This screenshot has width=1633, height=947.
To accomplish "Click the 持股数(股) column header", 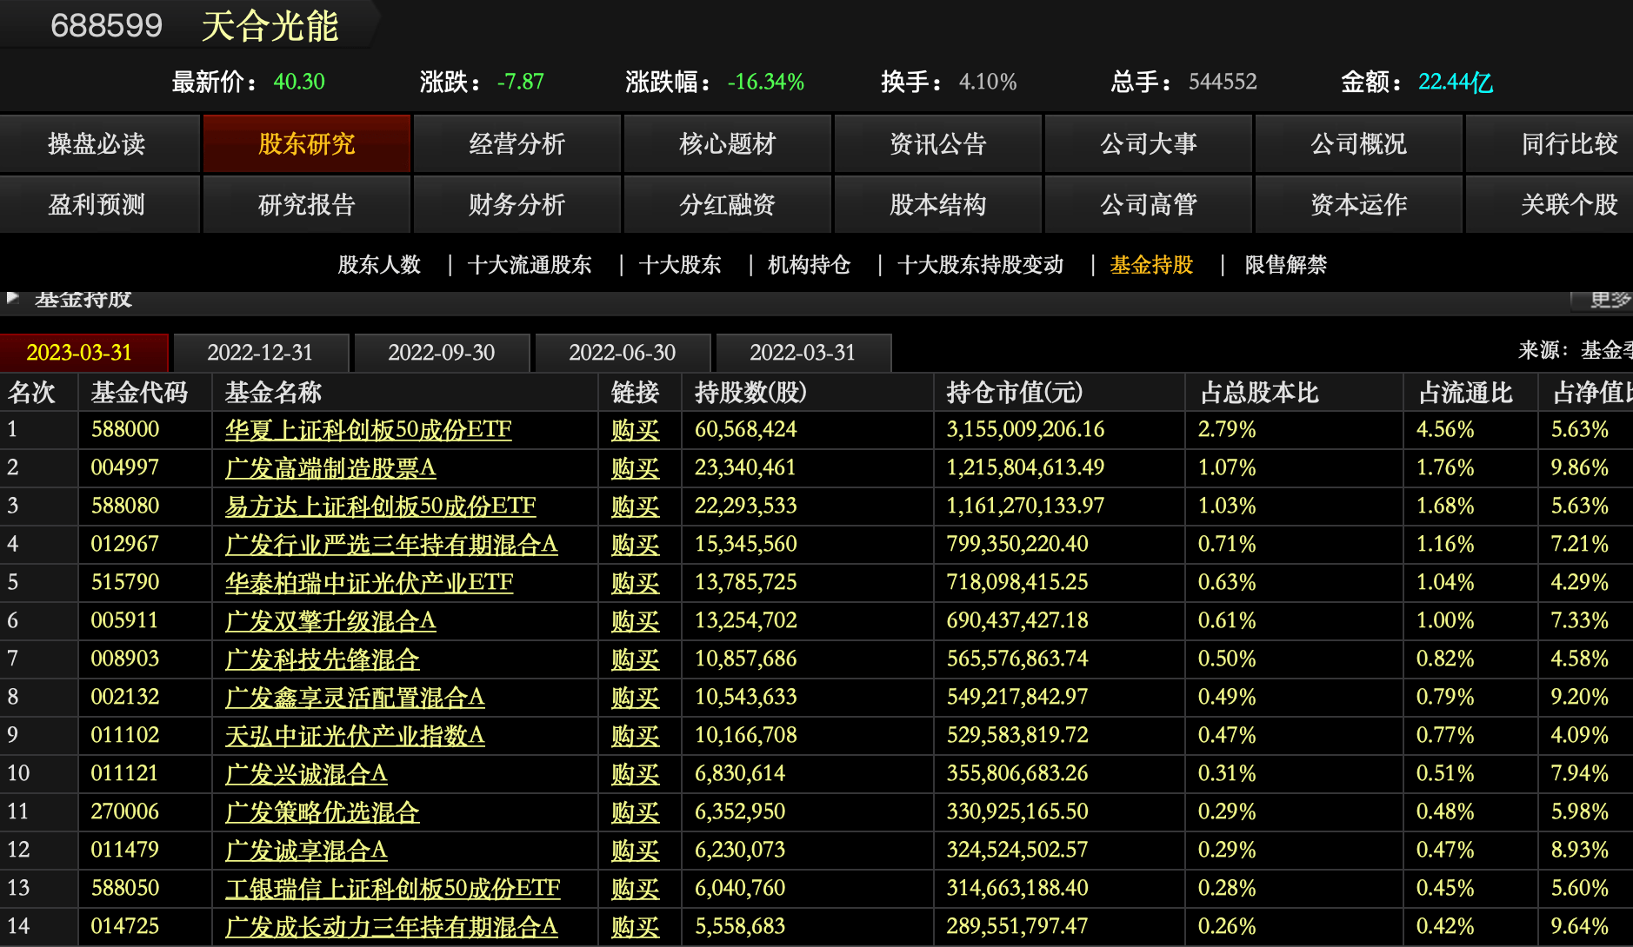I will 750,393.
